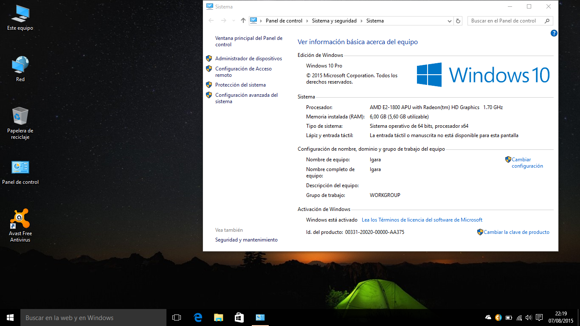The width and height of the screenshot is (580, 326).
Task: Click the Cambiar la clave de producto link
Action: click(x=516, y=232)
